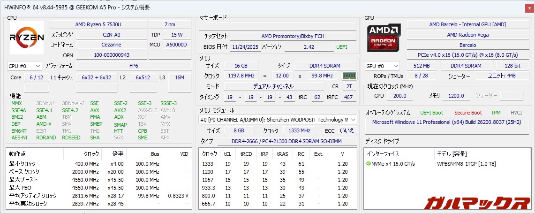The image size is (535, 214).
Task: Open the CPU #0 selector dropdown
Action: pos(24,66)
